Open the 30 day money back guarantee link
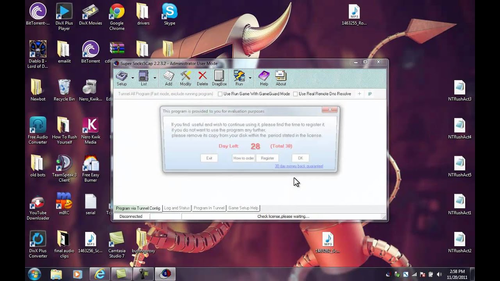Viewport: 500px width, 281px height. coord(299,166)
